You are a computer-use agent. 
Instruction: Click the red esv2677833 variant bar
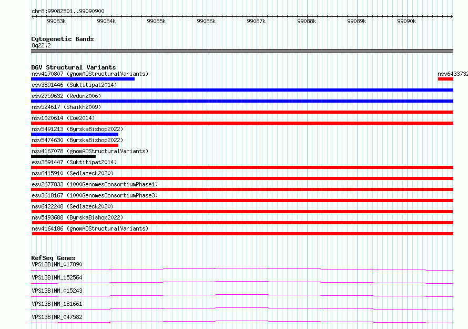pos(242,190)
